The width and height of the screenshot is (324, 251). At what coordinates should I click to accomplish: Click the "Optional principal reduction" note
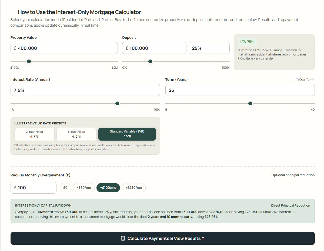[x=293, y=175]
